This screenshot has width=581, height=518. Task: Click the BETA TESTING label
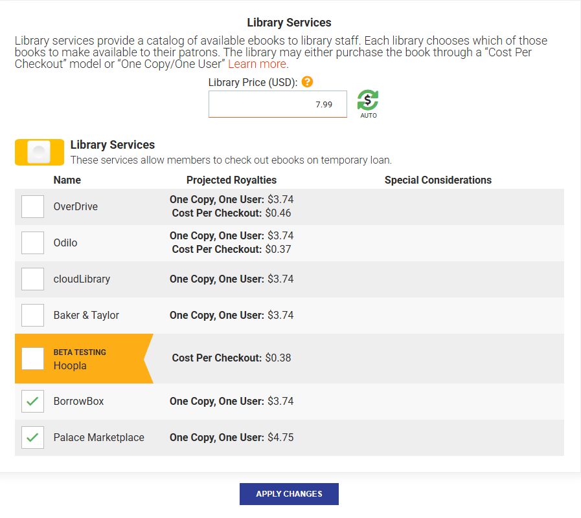[80, 352]
